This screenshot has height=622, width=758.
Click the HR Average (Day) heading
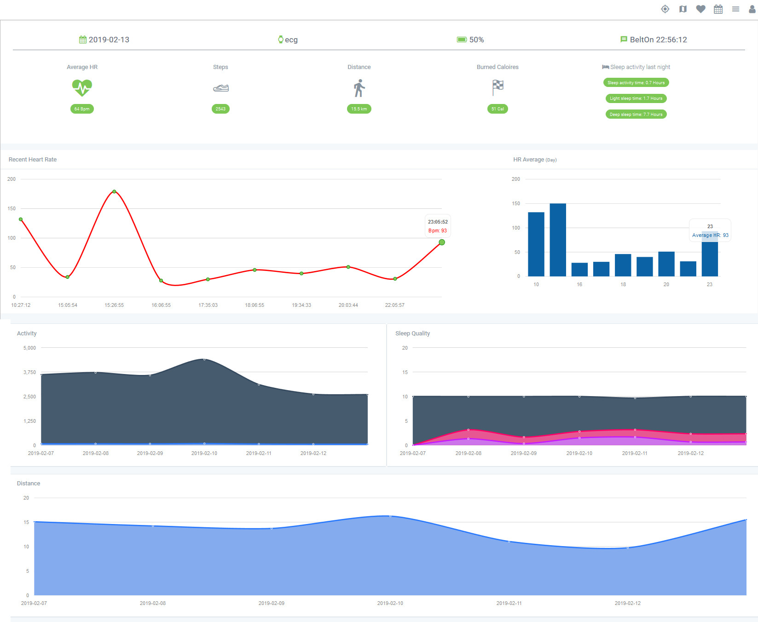click(535, 160)
